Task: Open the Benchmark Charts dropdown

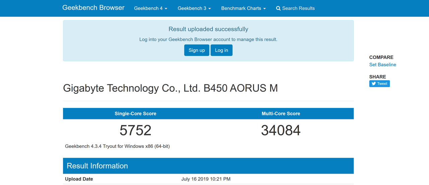Action: (243, 8)
